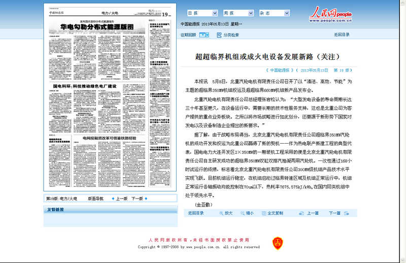Click the 人民网 people logo
This screenshot has width=406, height=263.
tap(331, 15)
